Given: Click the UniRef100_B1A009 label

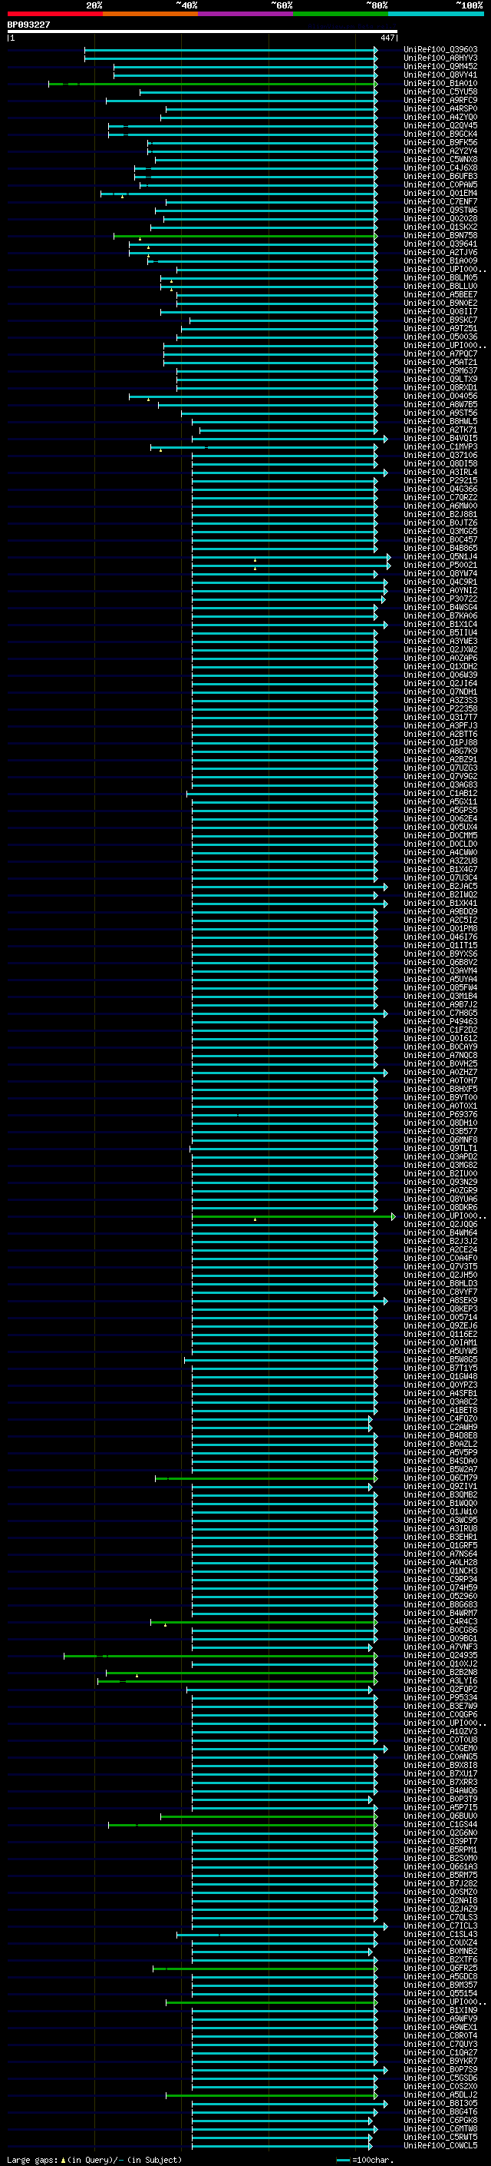Looking at the screenshot, I should (440, 260).
